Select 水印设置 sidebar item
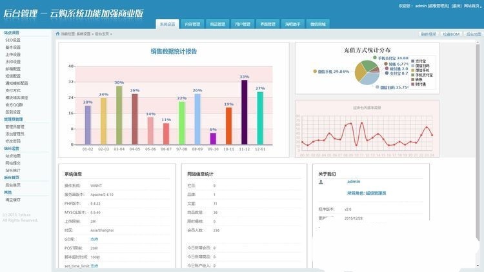The height and width of the screenshot is (272, 484). (x=13, y=62)
